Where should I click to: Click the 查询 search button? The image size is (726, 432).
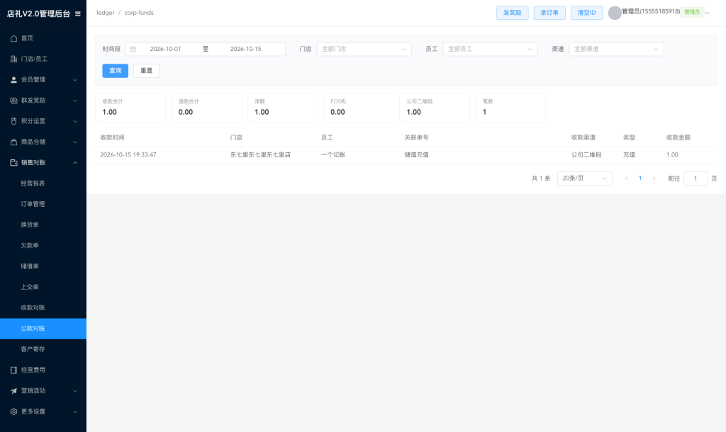(116, 71)
